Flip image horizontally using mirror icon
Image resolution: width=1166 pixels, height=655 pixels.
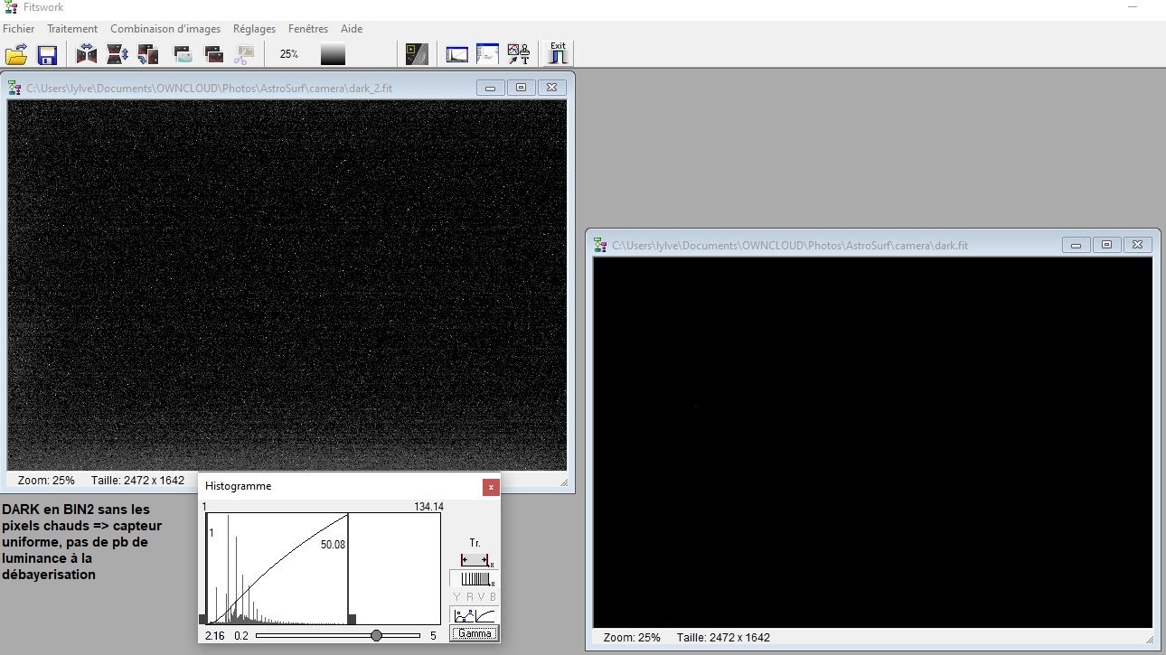87,54
